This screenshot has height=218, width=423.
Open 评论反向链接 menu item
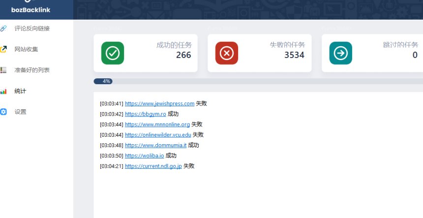[x=32, y=29]
